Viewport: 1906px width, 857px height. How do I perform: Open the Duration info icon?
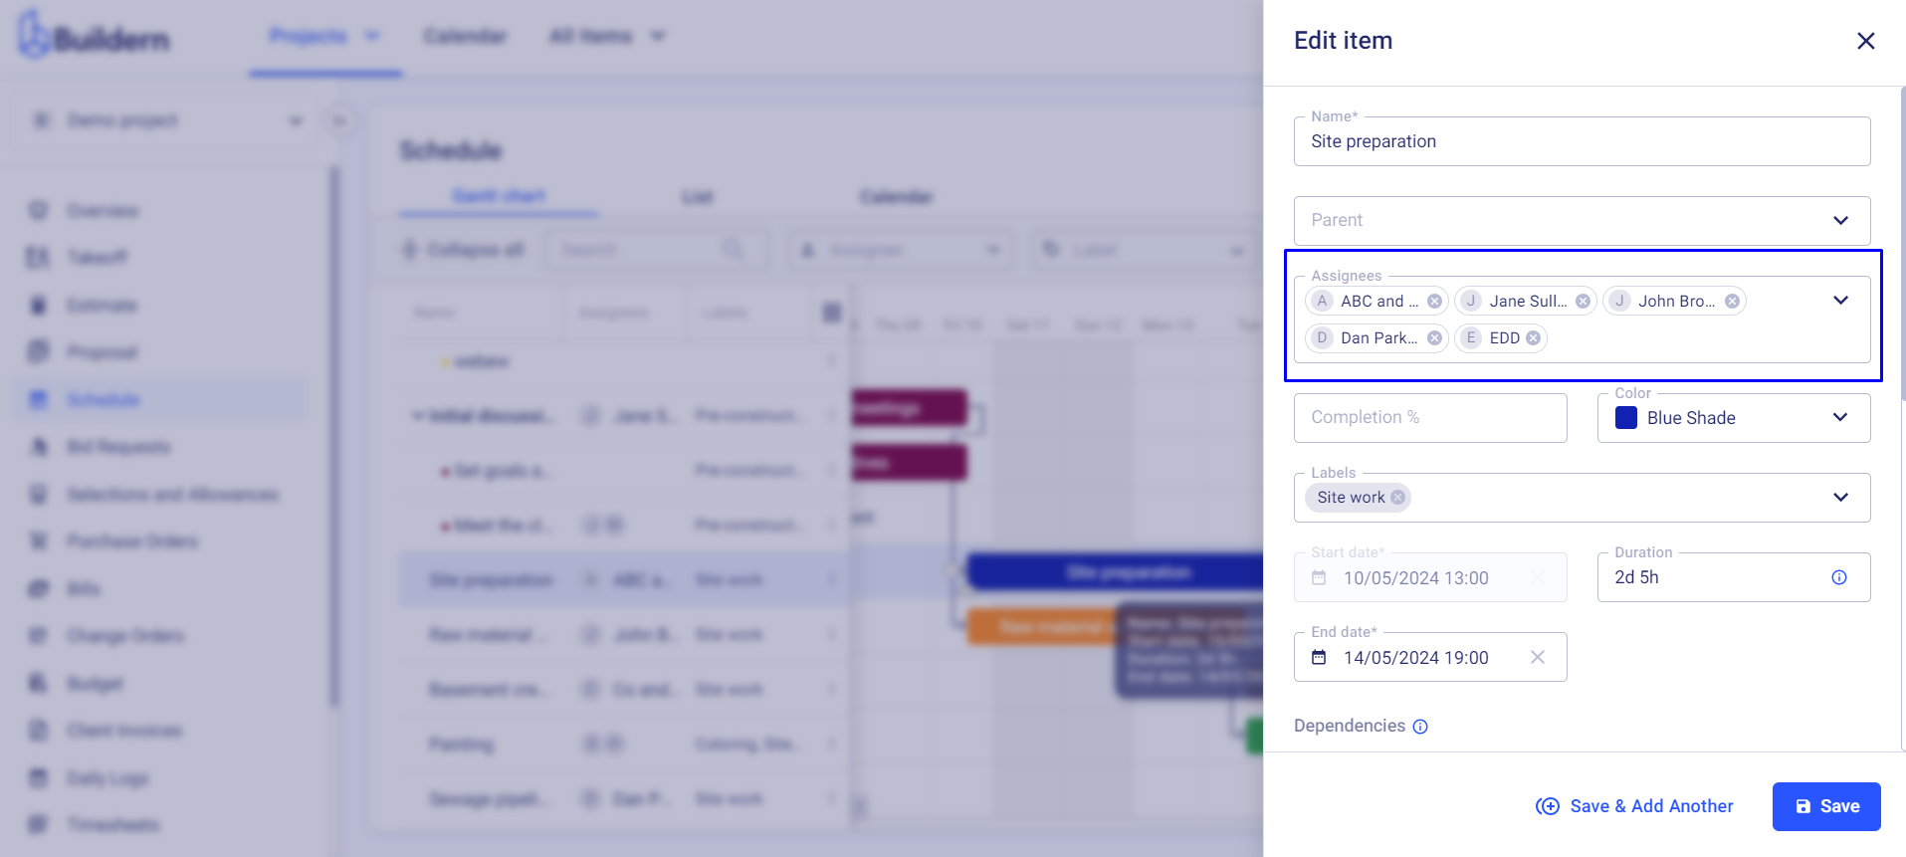pos(1839,577)
